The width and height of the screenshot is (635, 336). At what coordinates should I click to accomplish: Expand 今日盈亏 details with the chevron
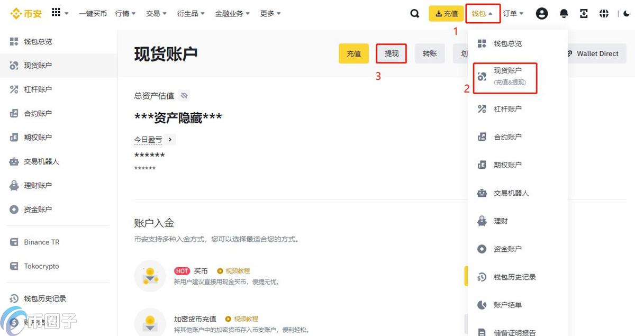169,139
